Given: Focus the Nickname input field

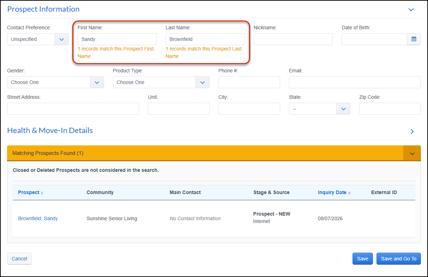Looking at the screenshot, I should pyautogui.click(x=293, y=39).
